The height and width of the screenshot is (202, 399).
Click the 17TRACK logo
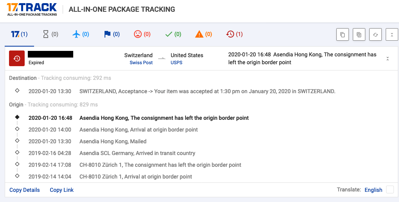click(x=32, y=9)
